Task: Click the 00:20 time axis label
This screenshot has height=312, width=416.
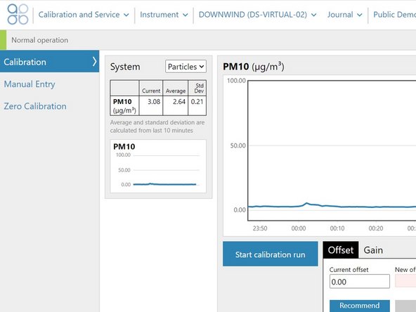Action: point(376,228)
